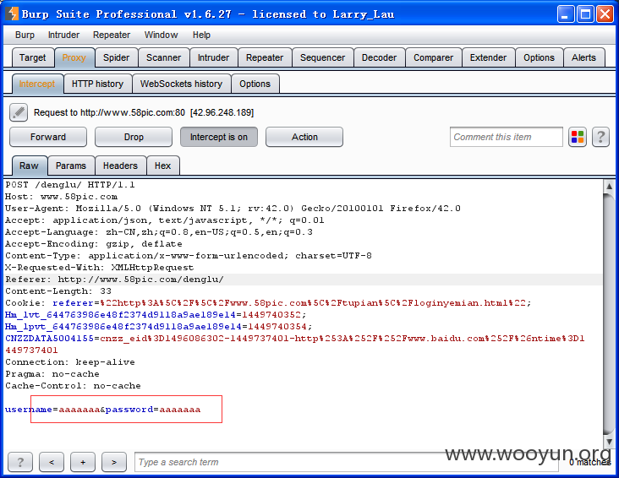Open the Window menu
The height and width of the screenshot is (478, 619).
[x=161, y=35]
